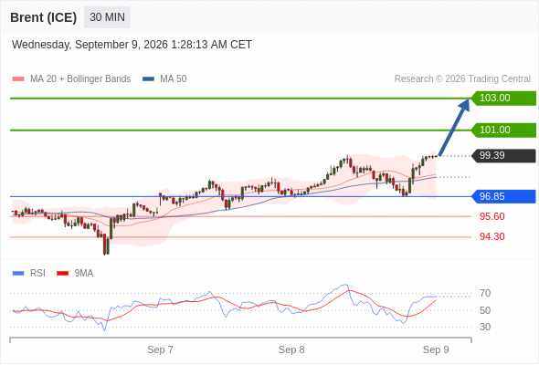Click the Research Trading Central copyright text

coord(462,79)
